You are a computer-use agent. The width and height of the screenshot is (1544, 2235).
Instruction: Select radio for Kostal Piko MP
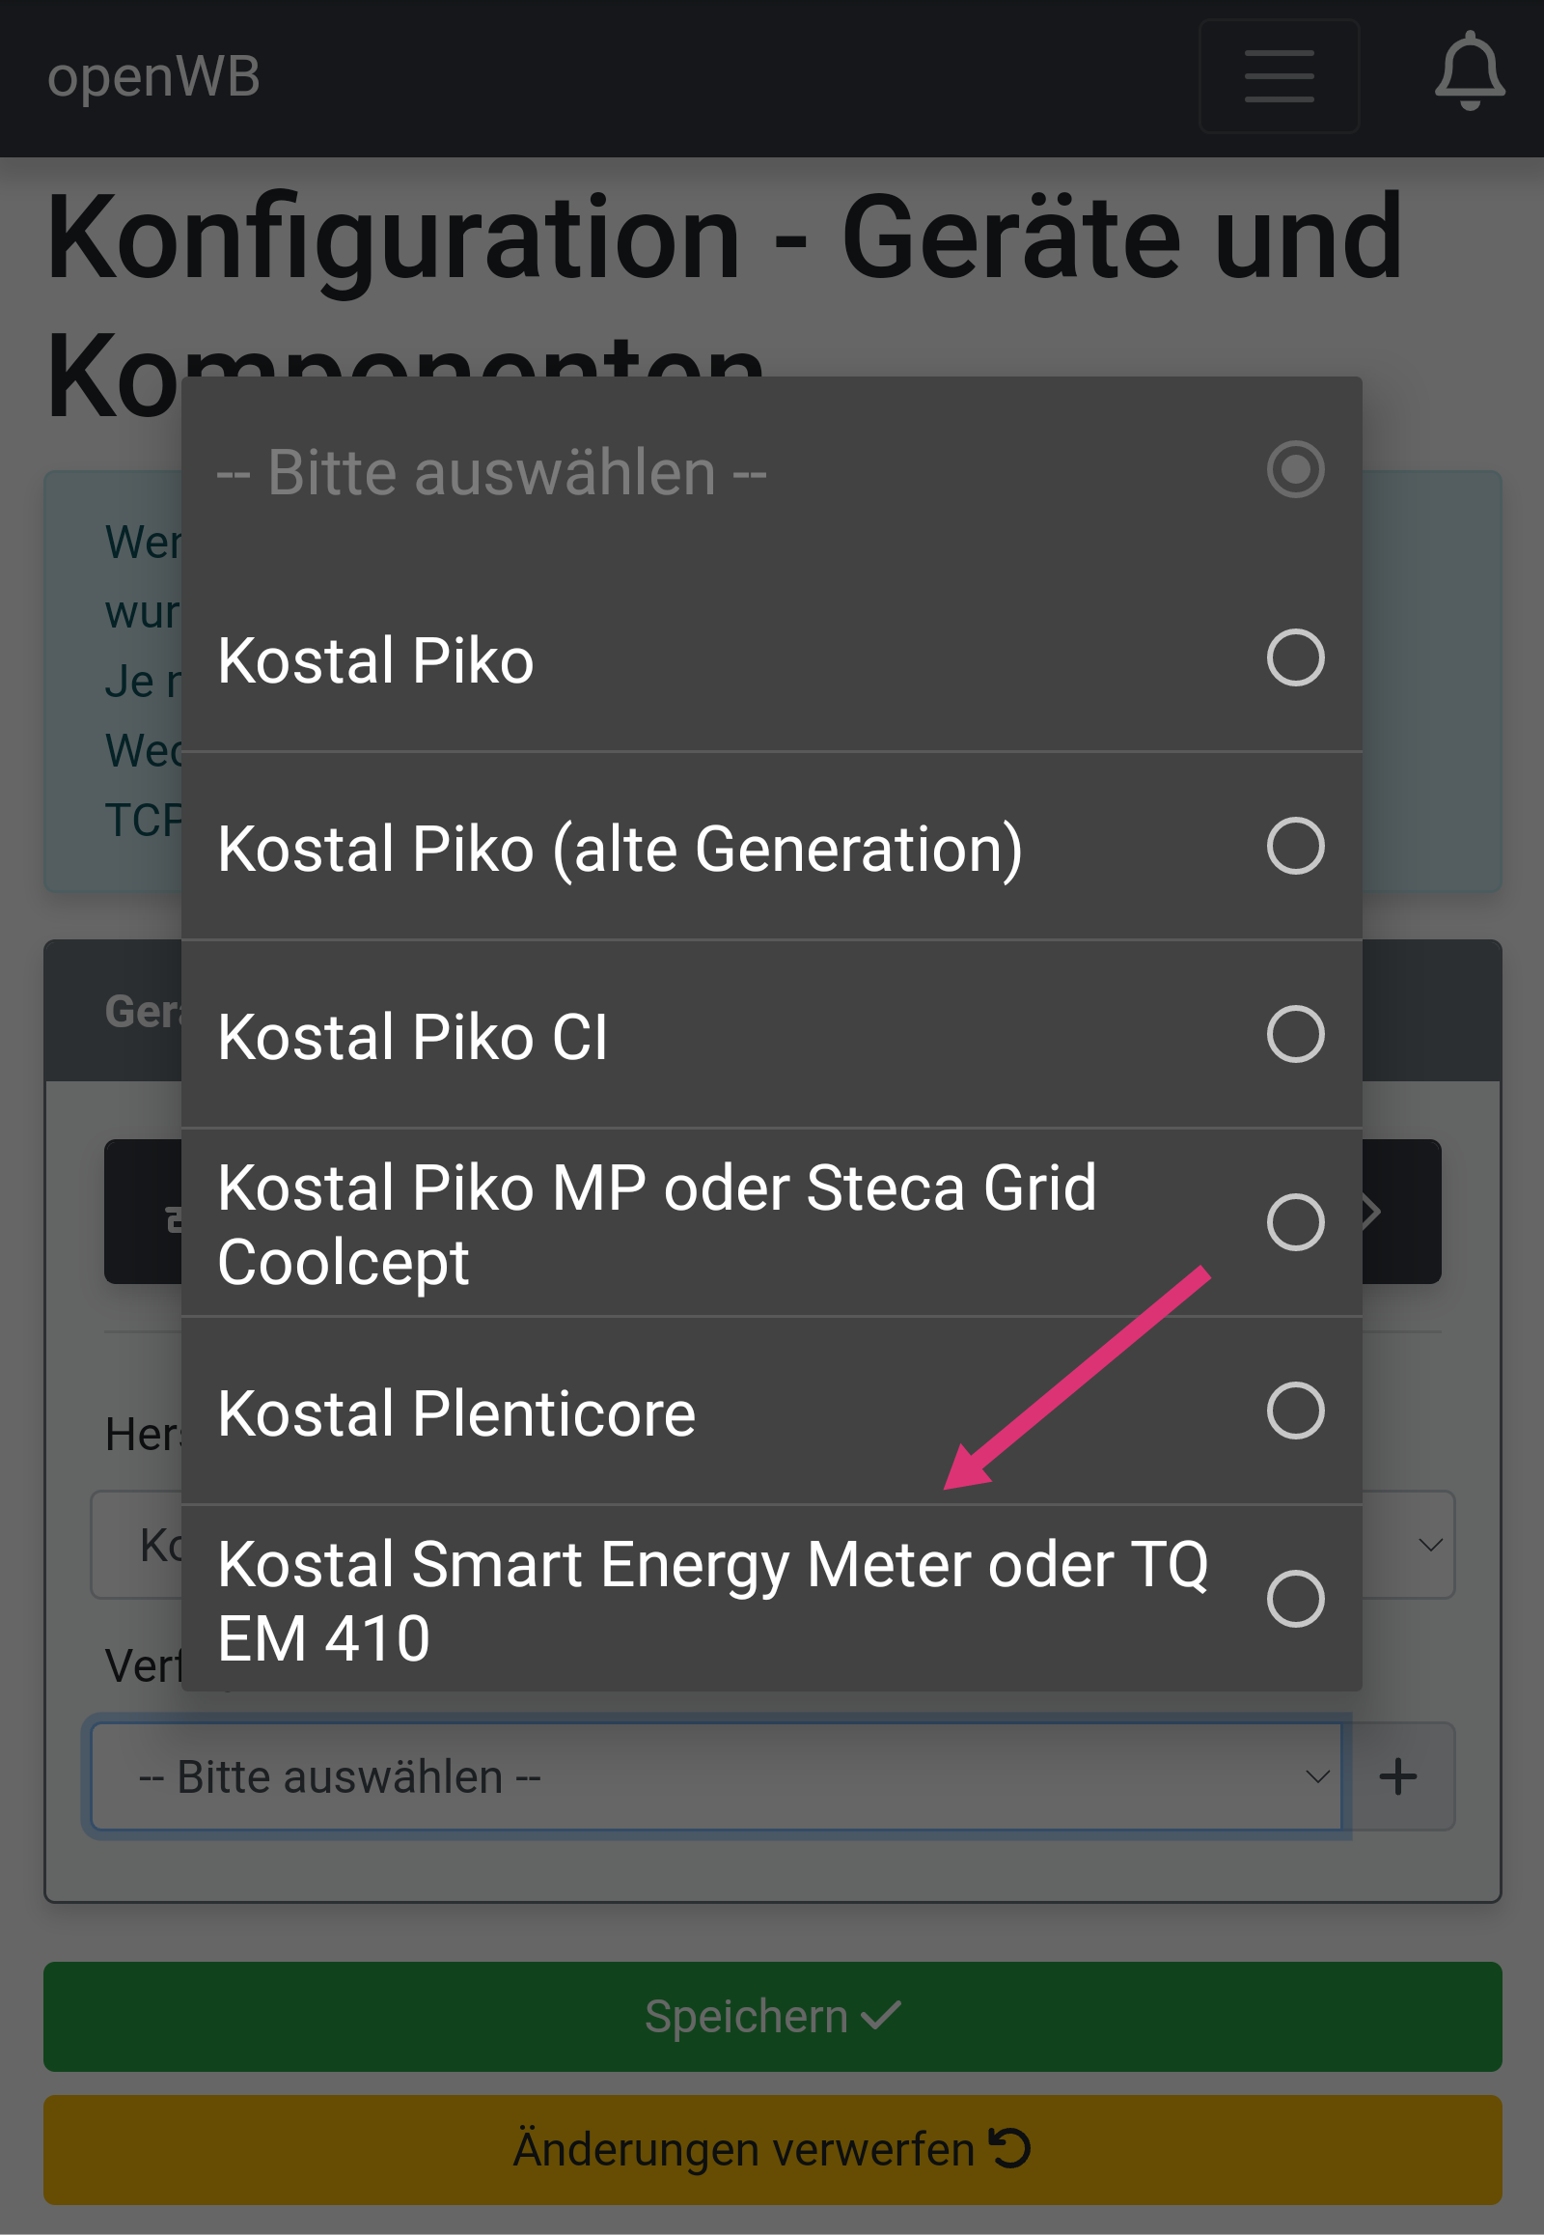click(1294, 1221)
